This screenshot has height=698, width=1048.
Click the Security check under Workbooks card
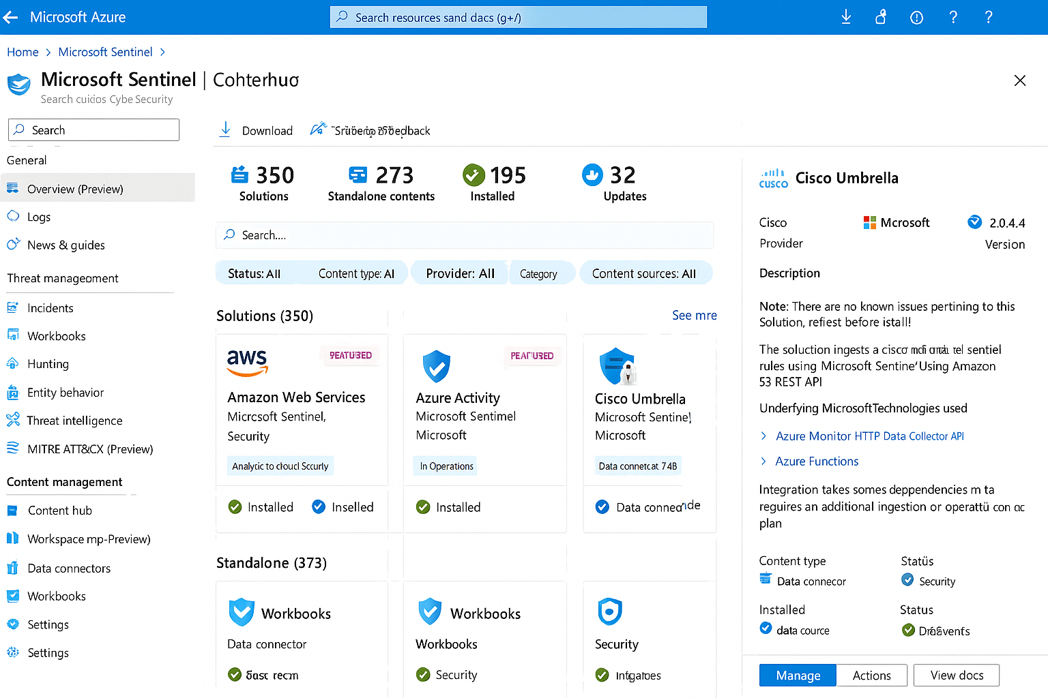[x=423, y=674]
